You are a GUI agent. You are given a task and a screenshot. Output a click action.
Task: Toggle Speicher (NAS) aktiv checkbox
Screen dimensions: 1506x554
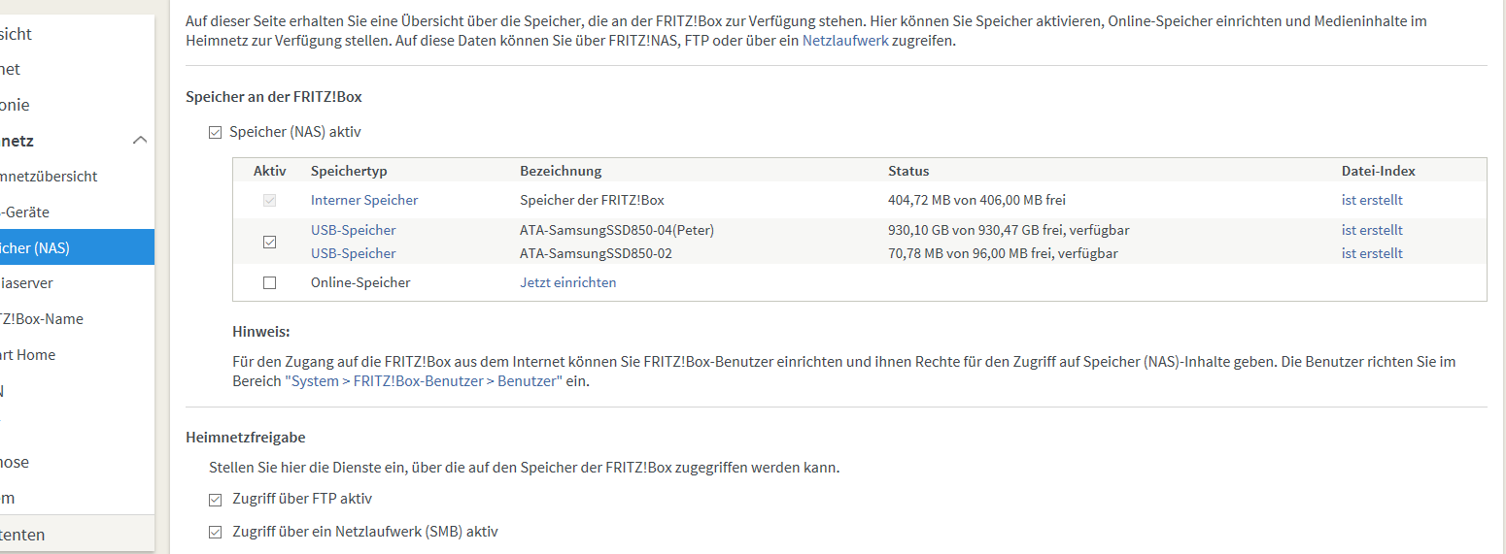click(216, 133)
